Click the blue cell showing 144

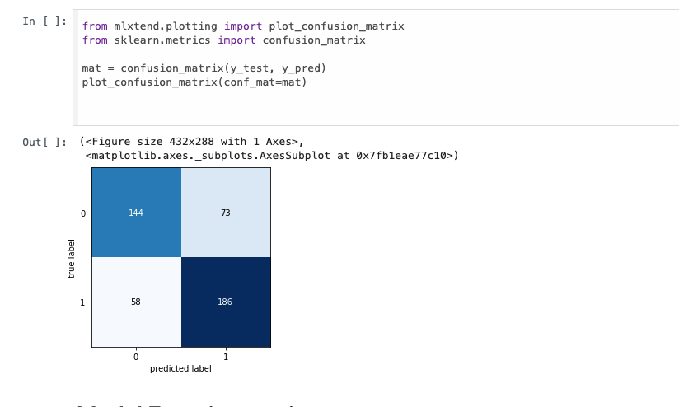coord(137,213)
